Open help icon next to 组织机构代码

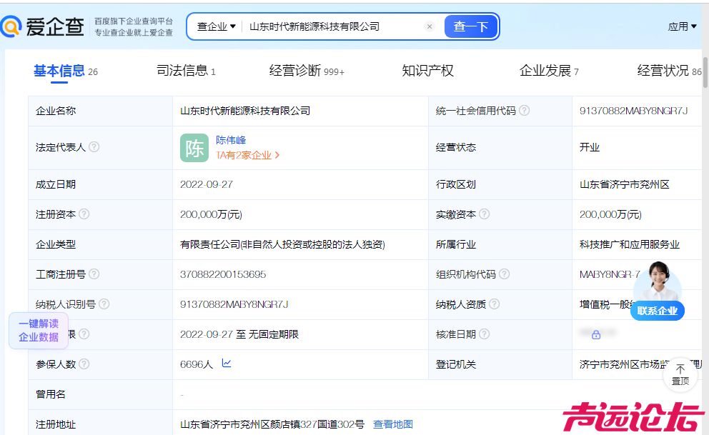pyautogui.click(x=504, y=274)
